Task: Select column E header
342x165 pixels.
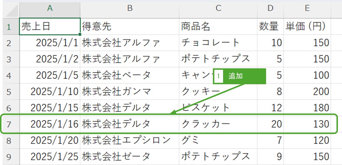Action: [307, 8]
